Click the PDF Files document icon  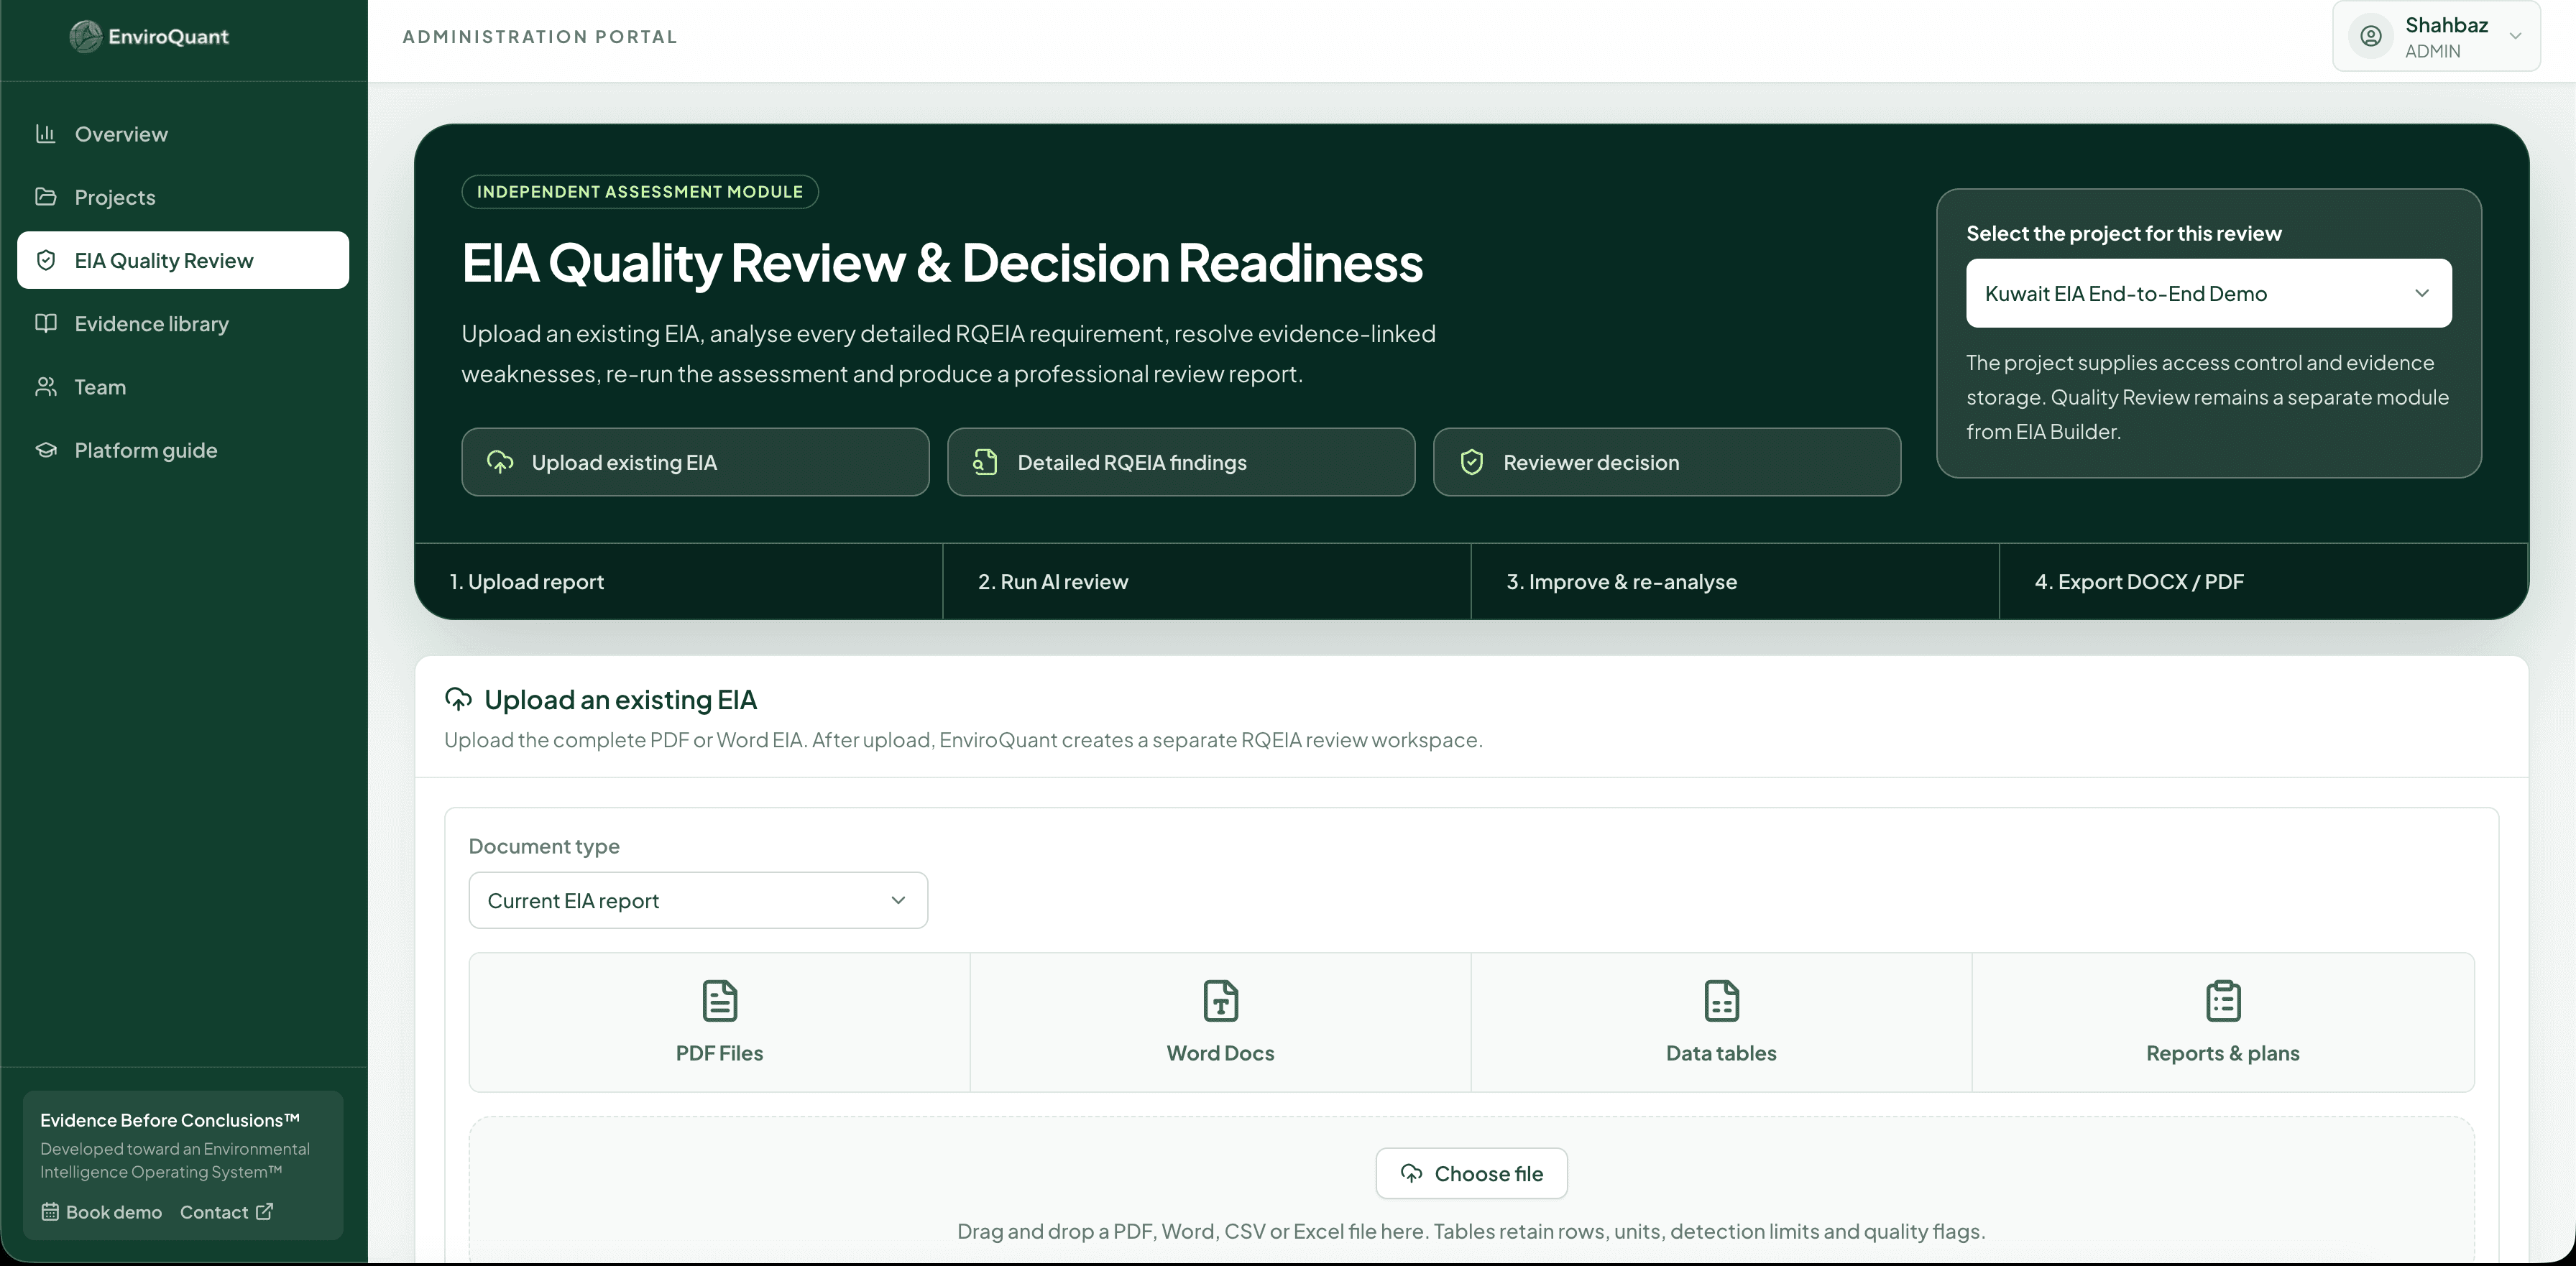coord(719,1000)
